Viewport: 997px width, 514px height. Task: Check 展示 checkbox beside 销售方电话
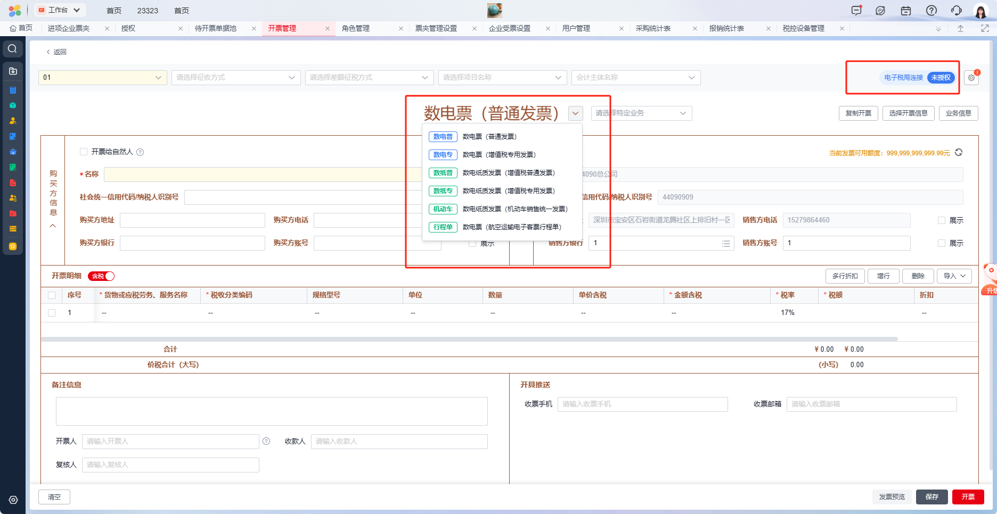pyautogui.click(x=942, y=220)
